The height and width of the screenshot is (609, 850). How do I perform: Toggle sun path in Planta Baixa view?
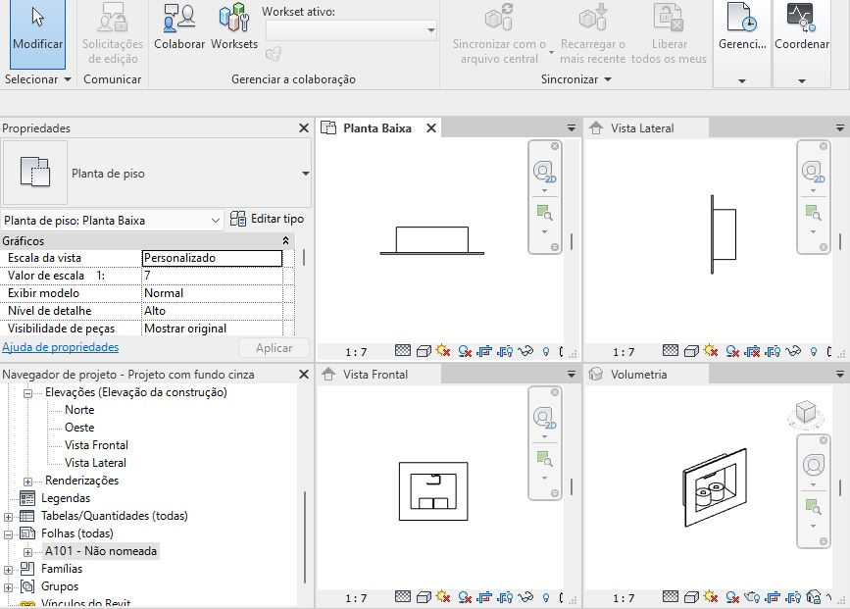[x=443, y=351]
